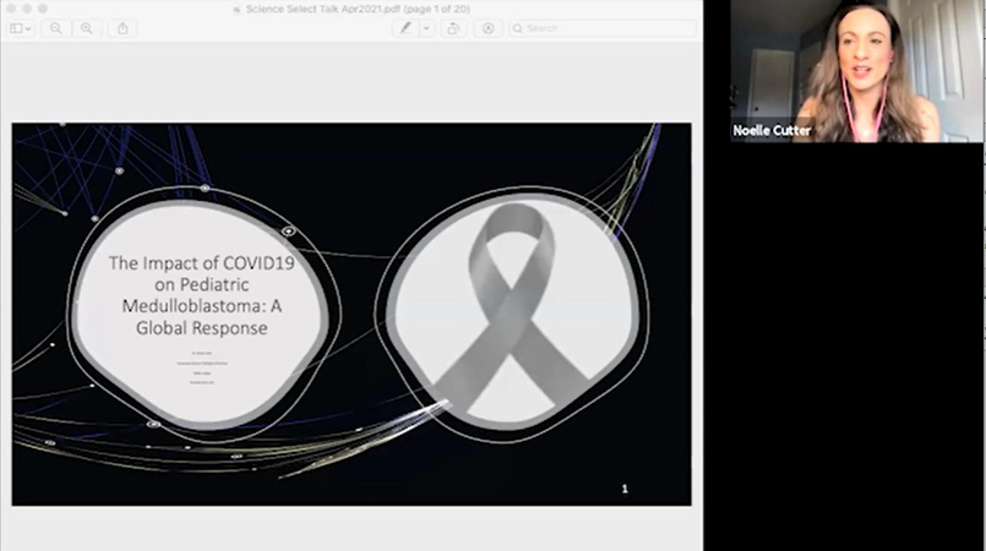The image size is (986, 551).
Task: Click the Share icon in toolbar
Action: pyautogui.click(x=122, y=28)
